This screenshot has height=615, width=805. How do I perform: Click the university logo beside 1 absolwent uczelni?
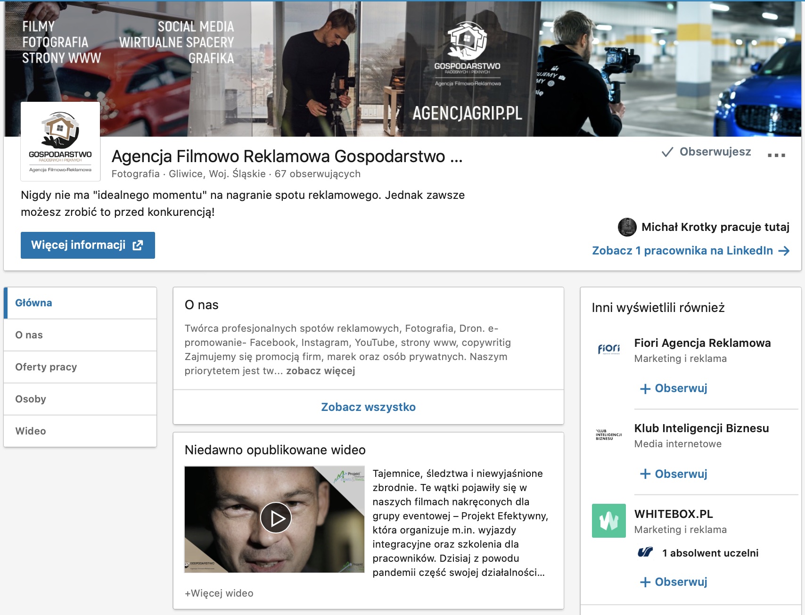point(645,552)
